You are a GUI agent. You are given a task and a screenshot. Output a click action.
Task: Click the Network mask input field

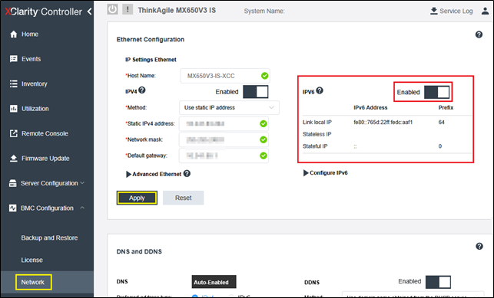224,139
